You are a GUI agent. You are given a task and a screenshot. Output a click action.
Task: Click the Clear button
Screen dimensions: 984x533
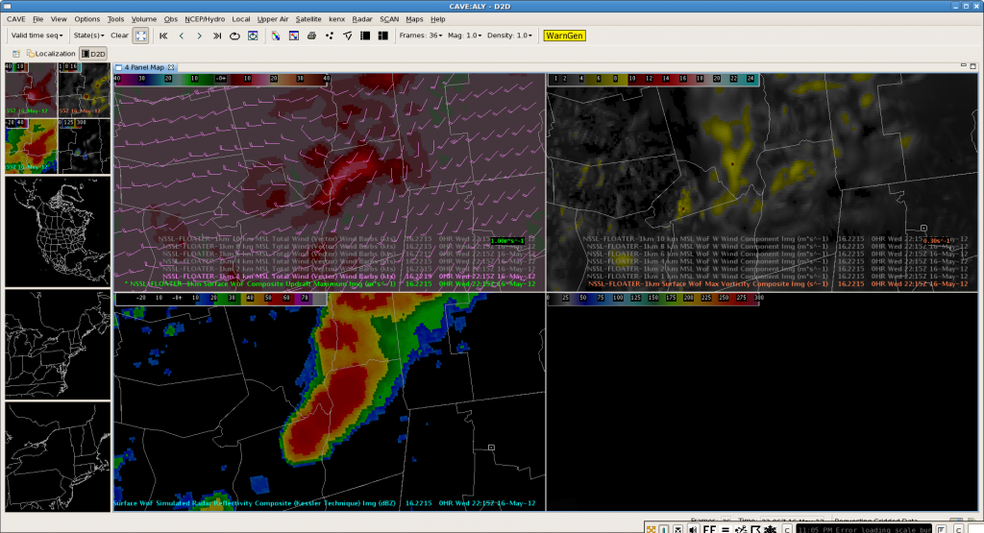pyautogui.click(x=119, y=36)
